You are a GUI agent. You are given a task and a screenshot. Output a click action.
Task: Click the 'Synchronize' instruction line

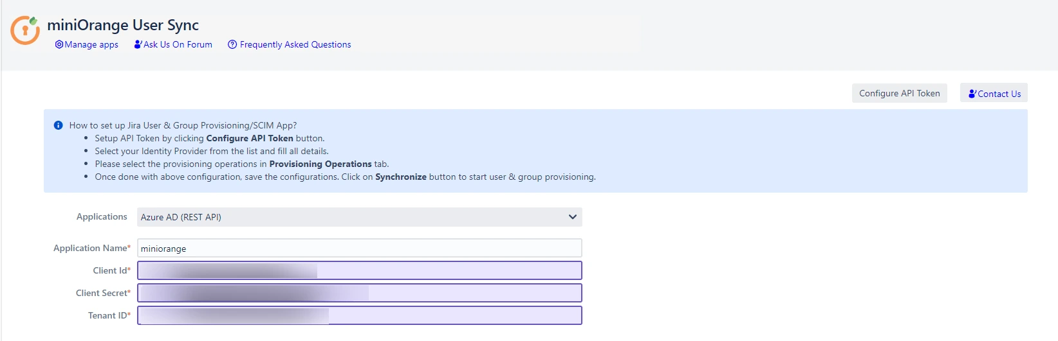point(345,177)
